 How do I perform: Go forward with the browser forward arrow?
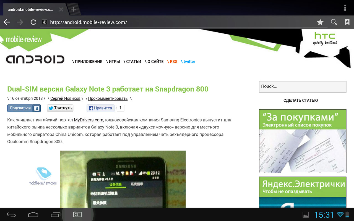point(20,22)
